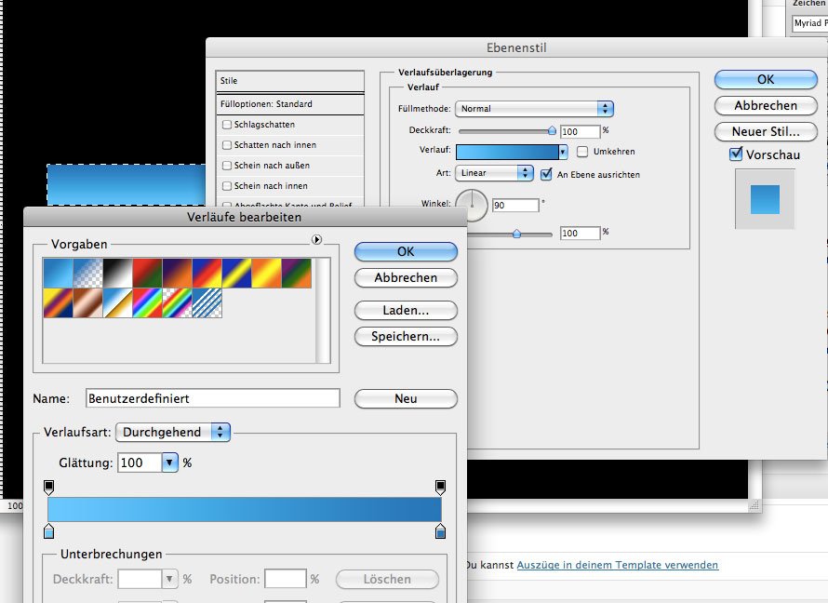Choose the orange-yellow-orange gradient preset
Image resolution: width=828 pixels, height=603 pixels.
coord(267,273)
